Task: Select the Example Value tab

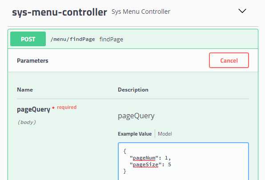Action: coord(135,134)
